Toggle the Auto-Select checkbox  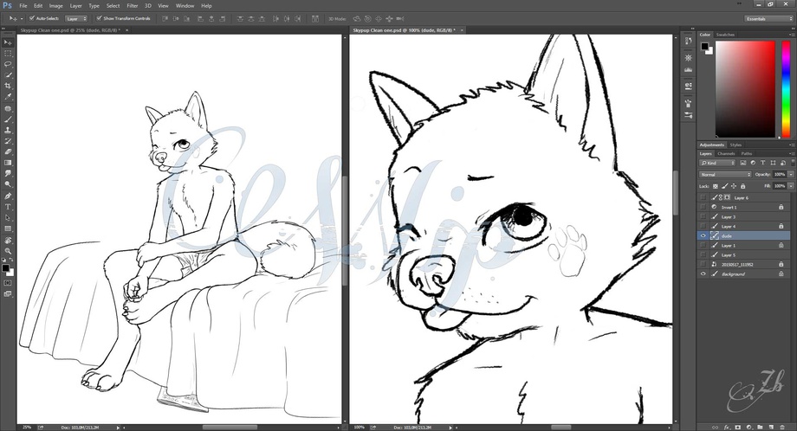(32, 17)
